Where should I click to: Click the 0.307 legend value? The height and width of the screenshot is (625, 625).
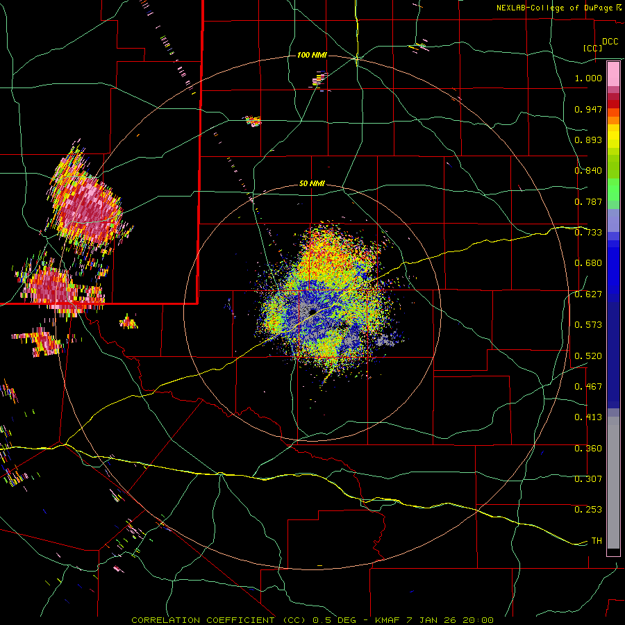pyautogui.click(x=588, y=479)
